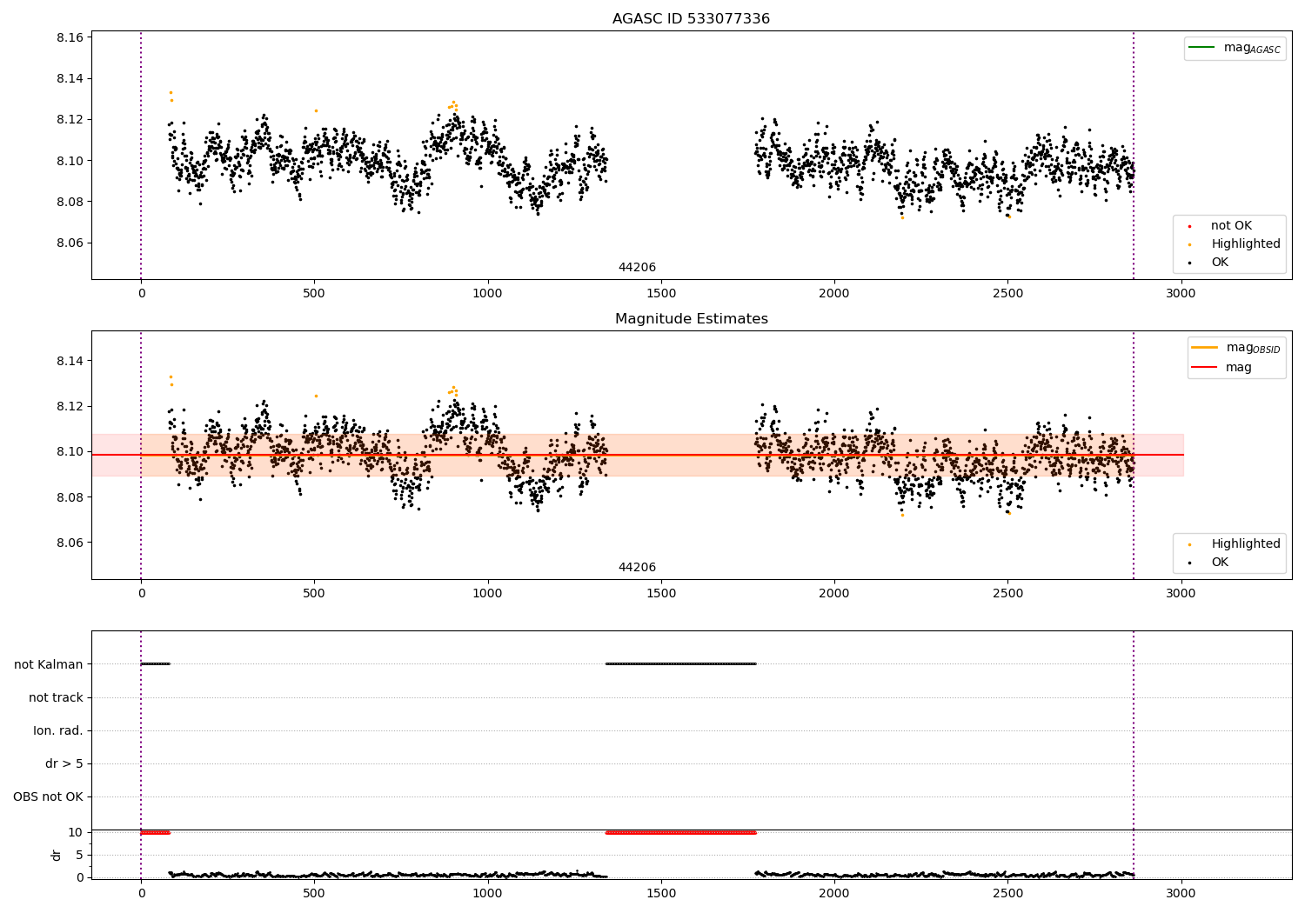Viewport: 1305px width, 913px height.
Task: Click the 8.06 y-tick in the AGASC ID plot
Action: coord(70,243)
